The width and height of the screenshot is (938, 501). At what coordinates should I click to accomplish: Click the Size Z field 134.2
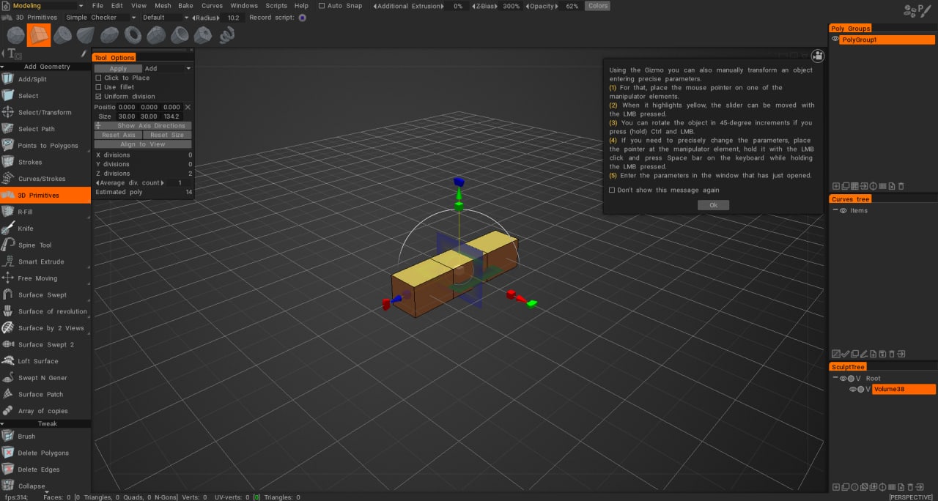pyautogui.click(x=171, y=116)
